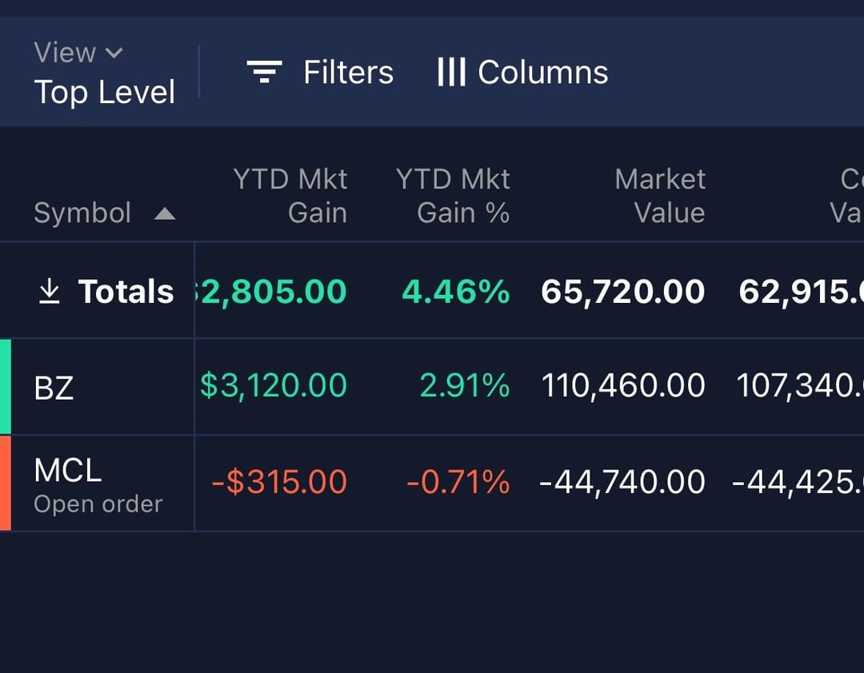Open the Columns chooser label

pyautogui.click(x=542, y=73)
